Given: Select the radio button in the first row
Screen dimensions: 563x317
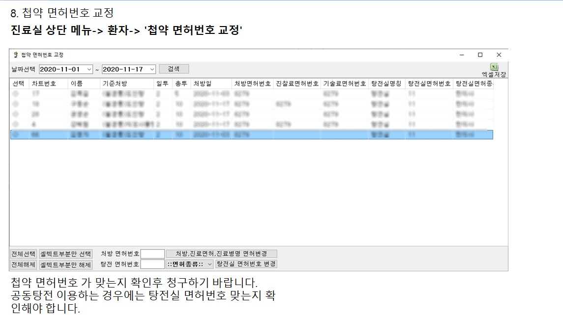Looking at the screenshot, I should click(x=15, y=93).
